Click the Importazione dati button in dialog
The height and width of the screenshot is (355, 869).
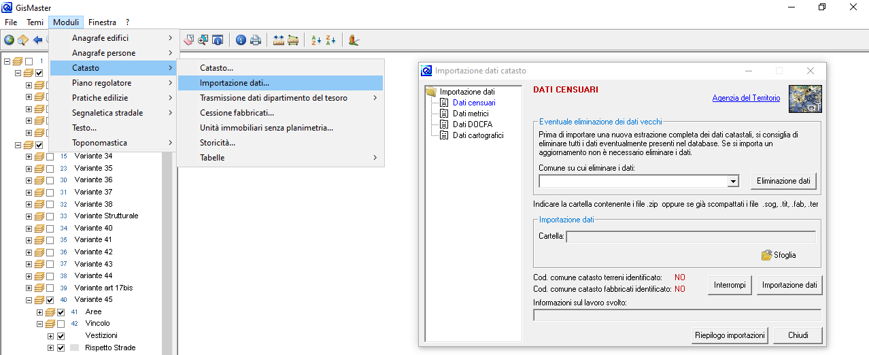coord(789,285)
